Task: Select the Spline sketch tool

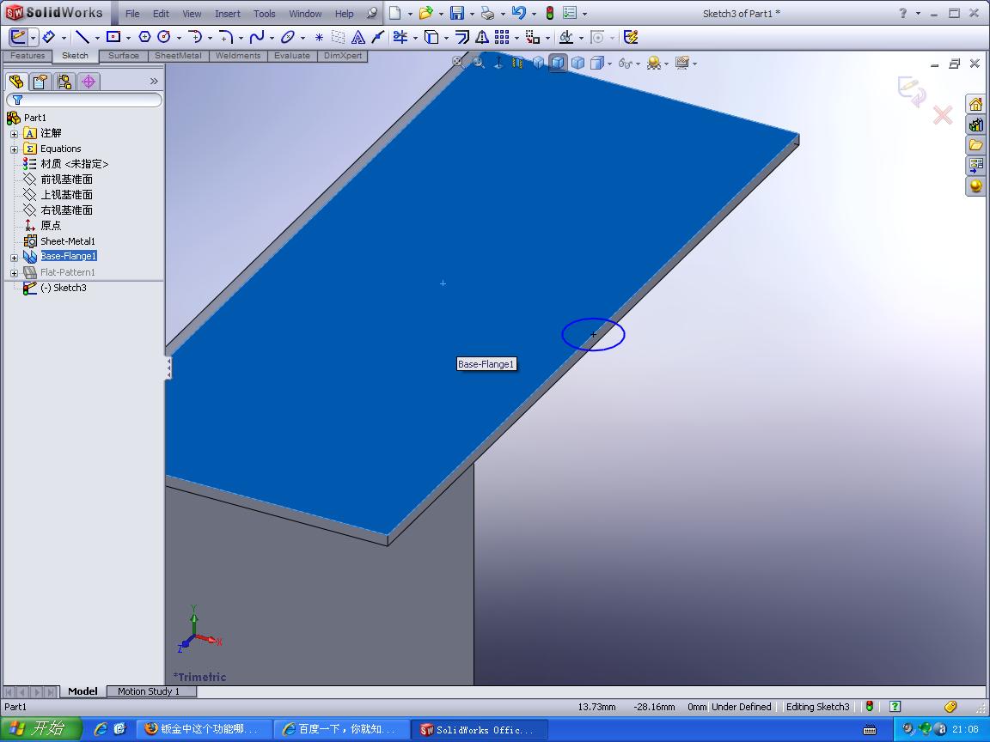Action: [257, 37]
